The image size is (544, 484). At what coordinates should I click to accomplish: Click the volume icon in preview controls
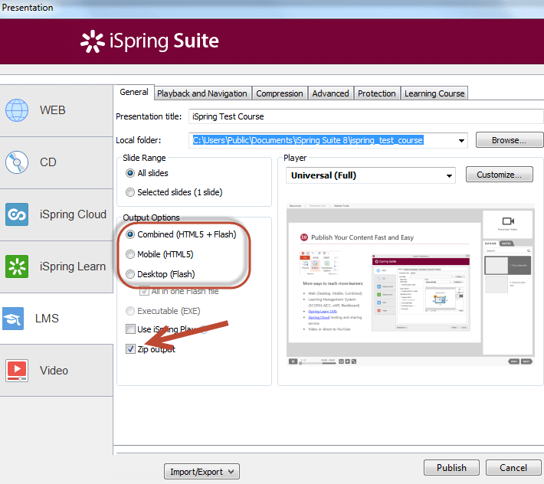348,361
